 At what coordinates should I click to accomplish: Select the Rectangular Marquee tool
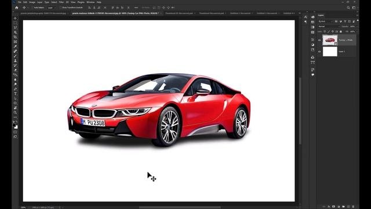pyautogui.click(x=16, y=23)
